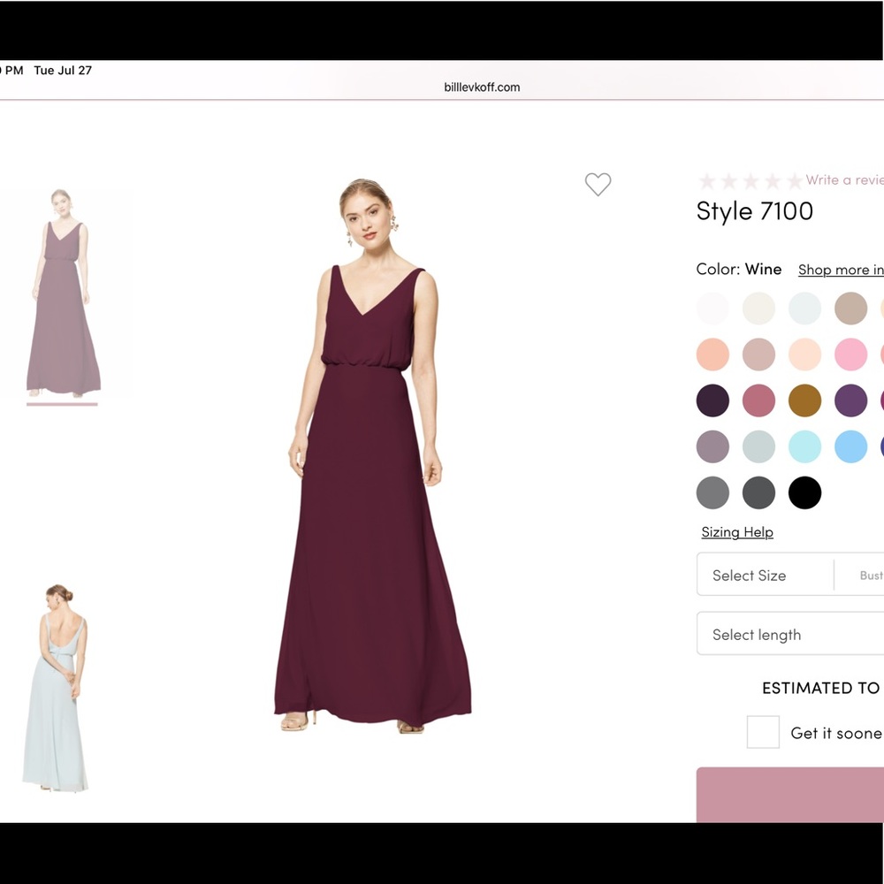Click the Shop more in link beside Wine
The width and height of the screenshot is (884, 884).
tap(840, 270)
